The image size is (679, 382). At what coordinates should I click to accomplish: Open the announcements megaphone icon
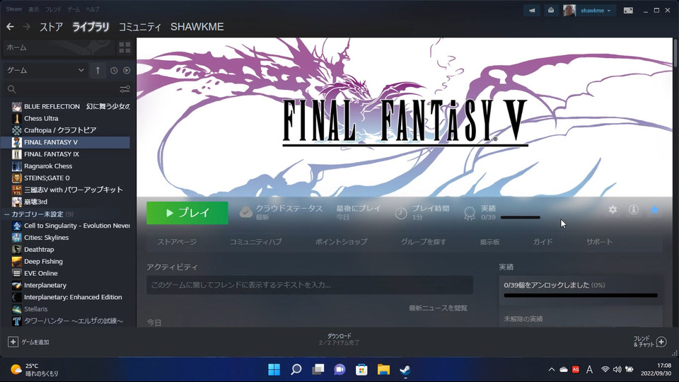coord(532,11)
